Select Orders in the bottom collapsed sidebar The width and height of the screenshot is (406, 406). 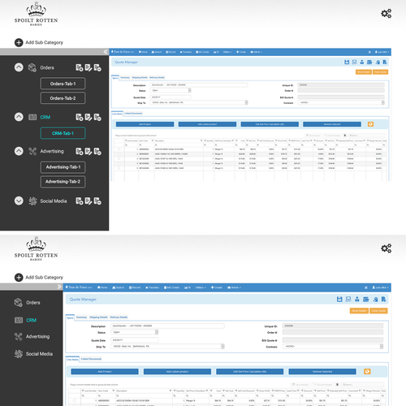tap(33, 302)
